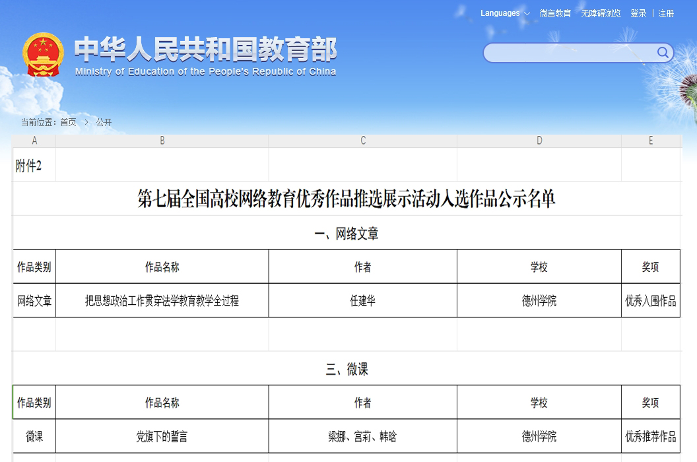Click the 登录 login link
Image resolution: width=697 pixels, height=462 pixels.
point(638,13)
